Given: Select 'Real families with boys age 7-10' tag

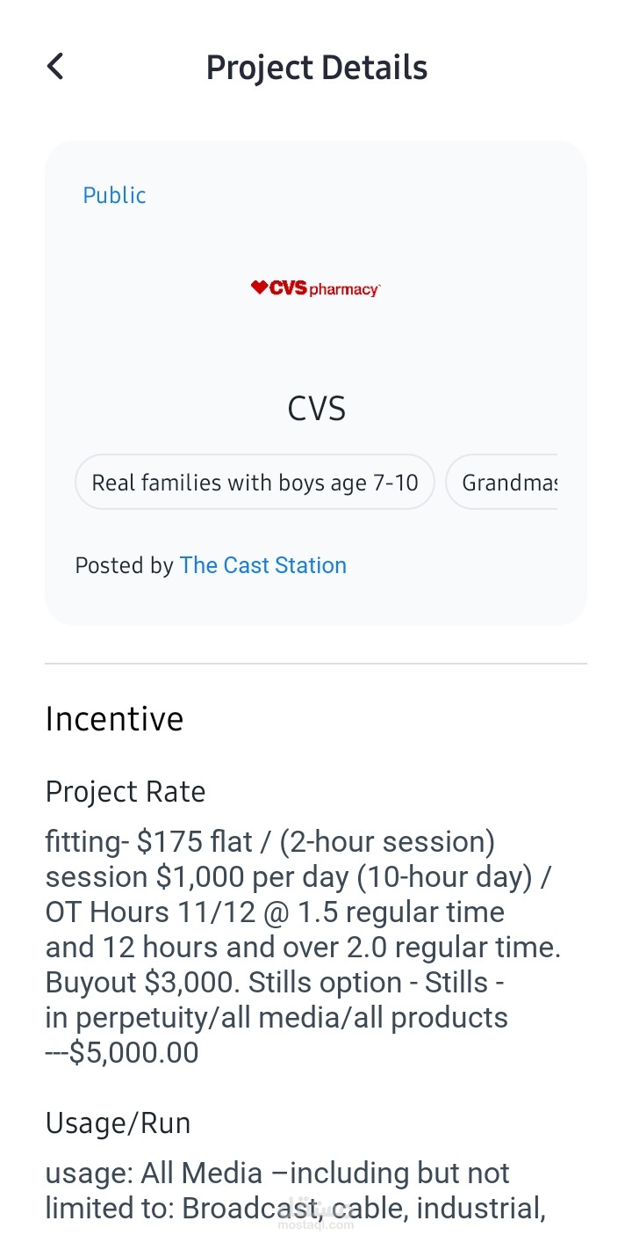Looking at the screenshot, I should pos(255,482).
